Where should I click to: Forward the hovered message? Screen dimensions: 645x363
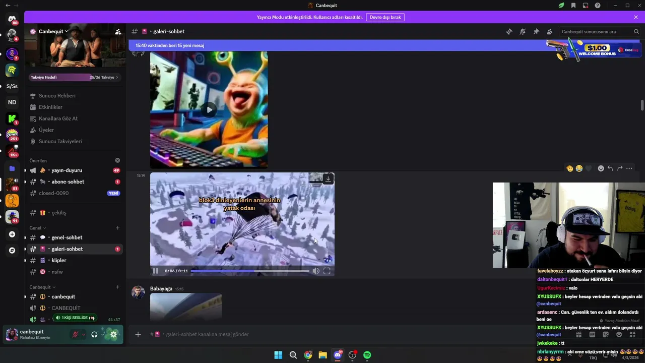pyautogui.click(x=620, y=168)
